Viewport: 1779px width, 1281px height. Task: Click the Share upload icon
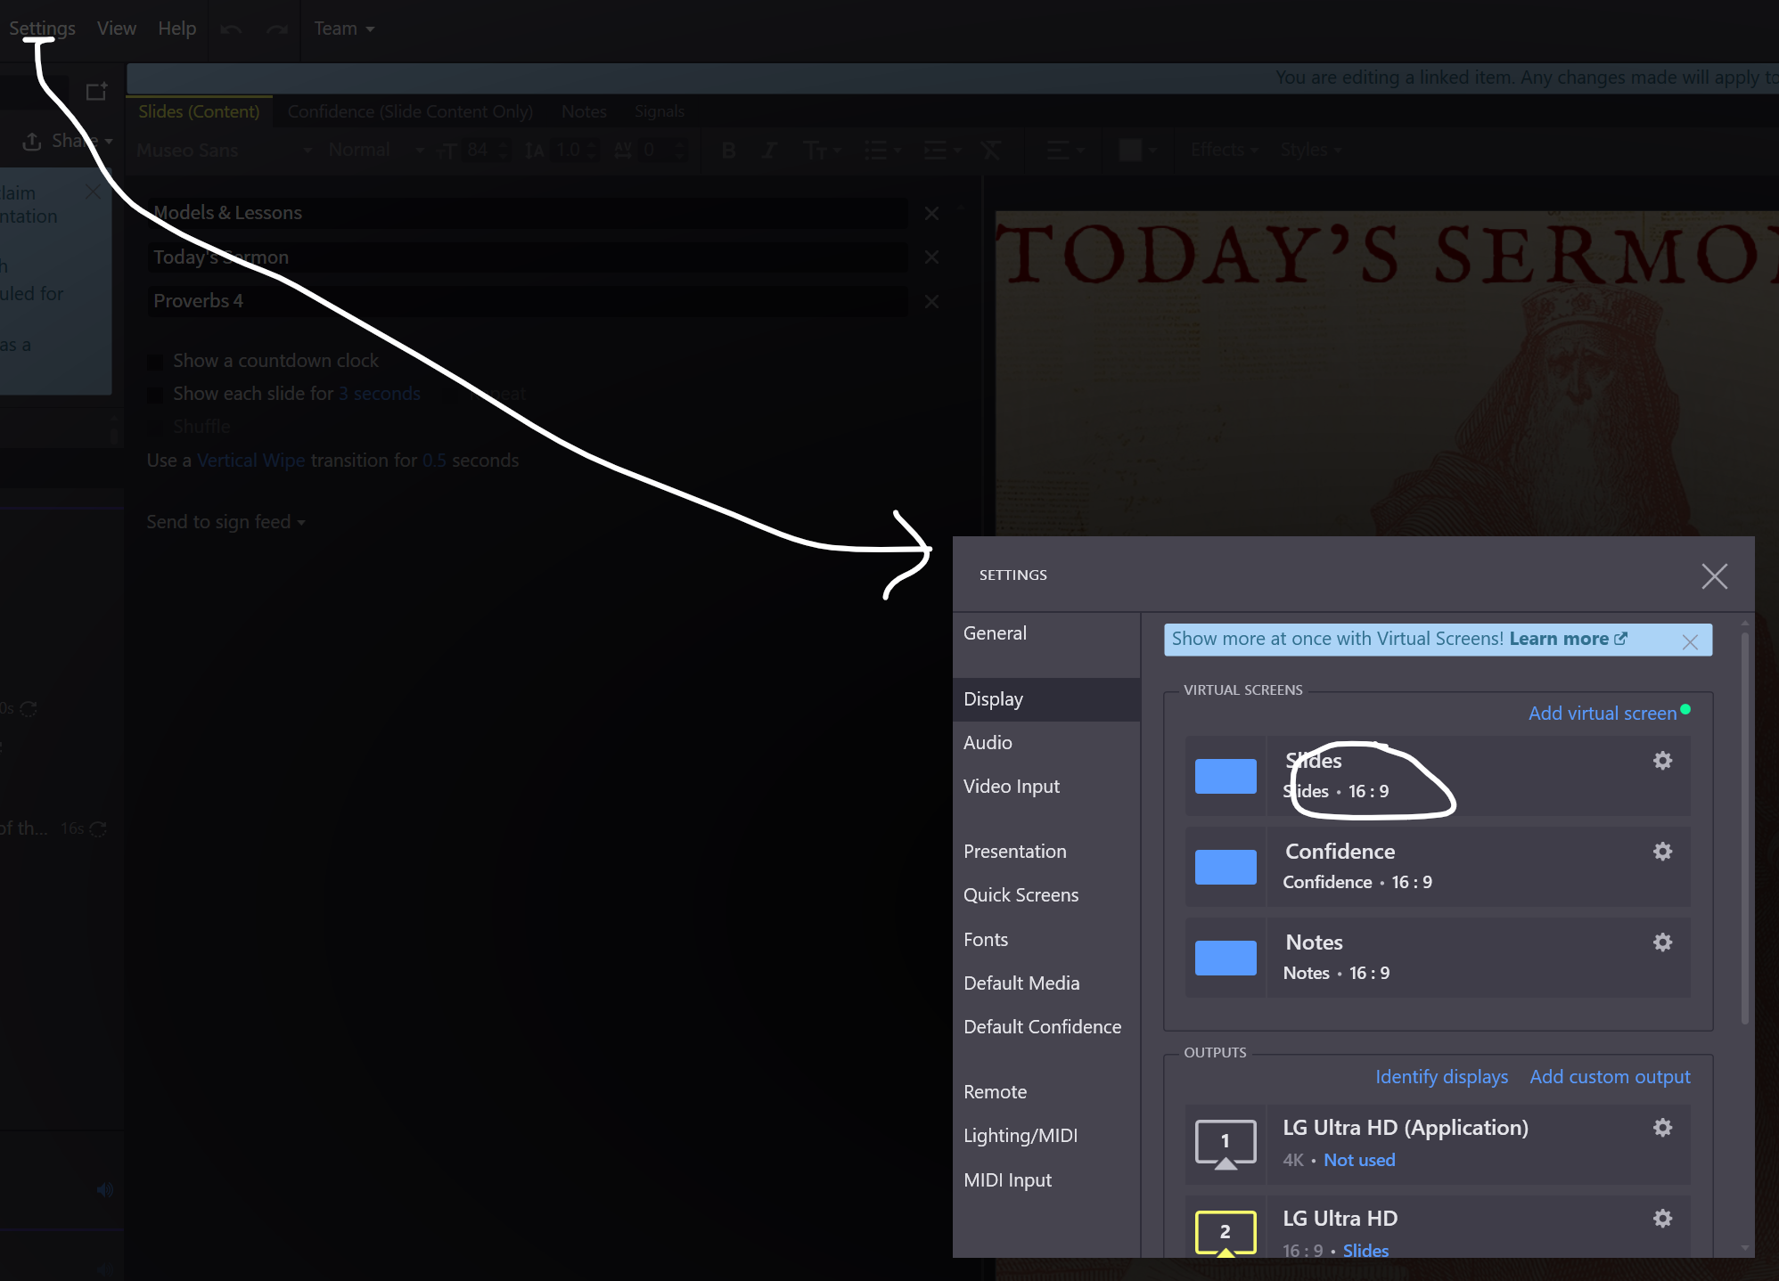(x=32, y=141)
